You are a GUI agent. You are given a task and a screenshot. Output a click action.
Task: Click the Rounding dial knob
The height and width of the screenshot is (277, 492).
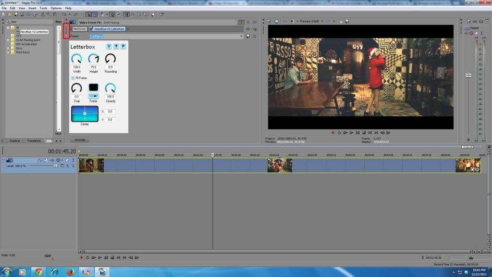click(x=111, y=58)
